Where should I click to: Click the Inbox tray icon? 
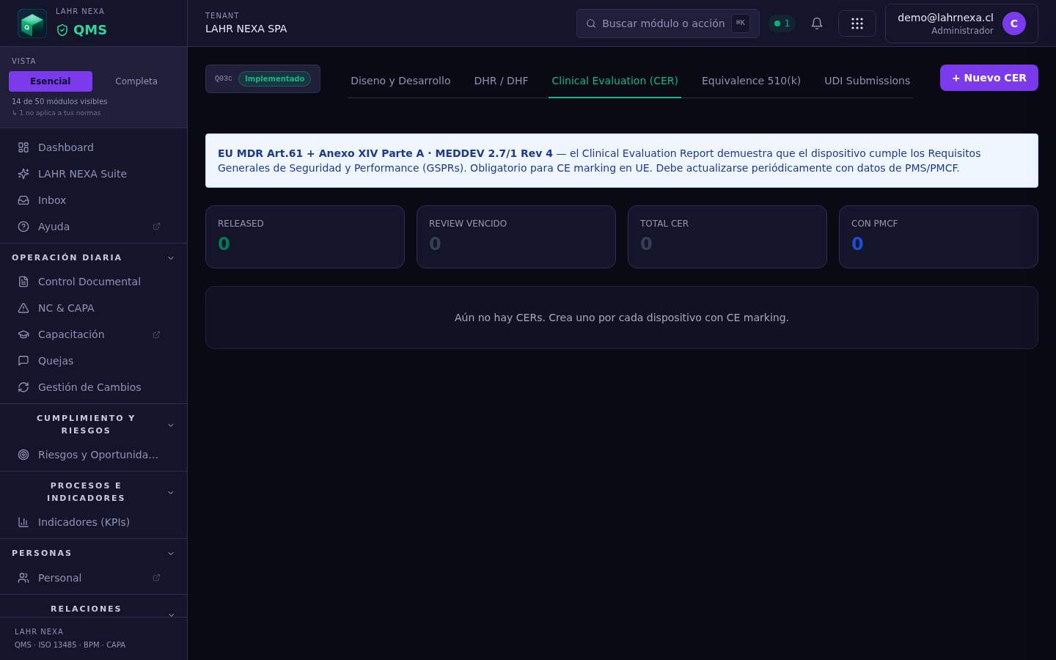point(23,200)
